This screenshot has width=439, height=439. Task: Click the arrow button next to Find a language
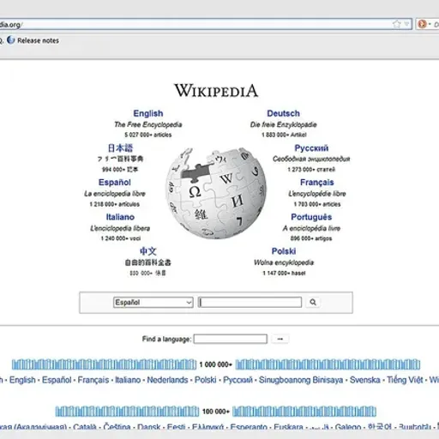pos(280,339)
